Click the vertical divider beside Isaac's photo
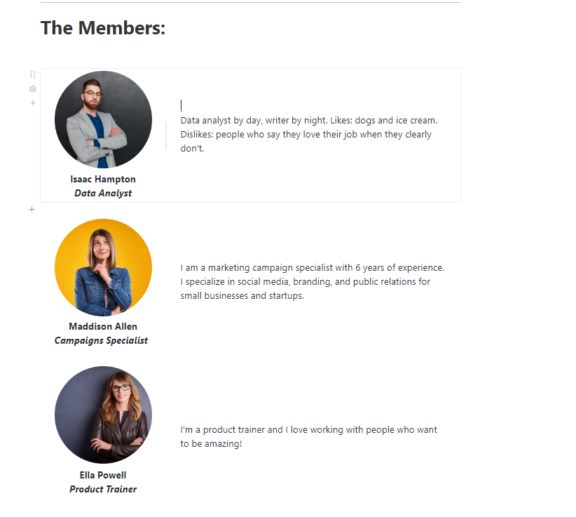576x517 pixels. pyautogui.click(x=166, y=135)
